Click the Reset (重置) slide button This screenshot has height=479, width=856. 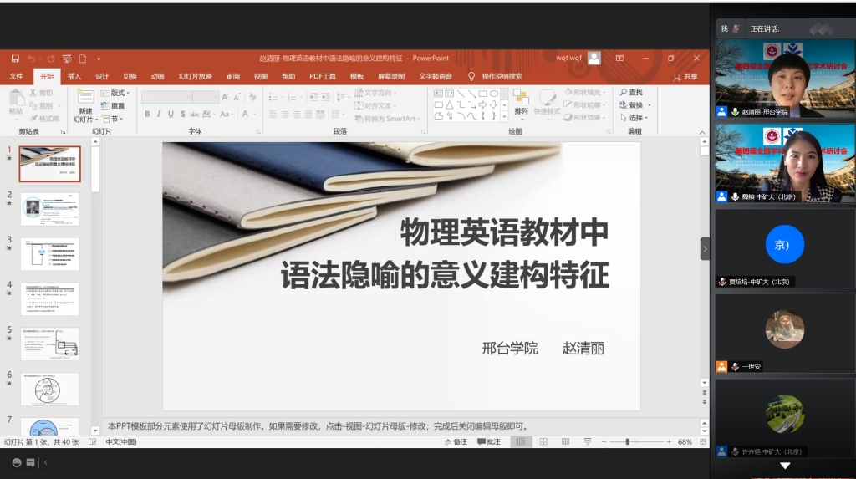pos(116,105)
